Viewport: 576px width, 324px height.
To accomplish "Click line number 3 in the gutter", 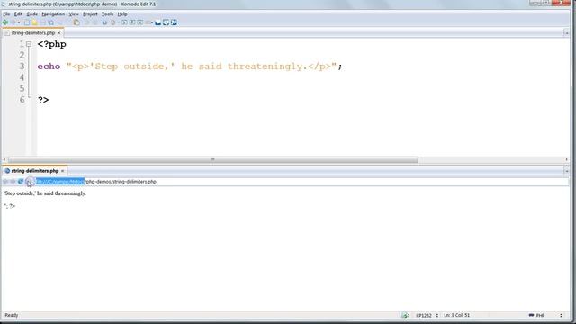I will [22, 66].
